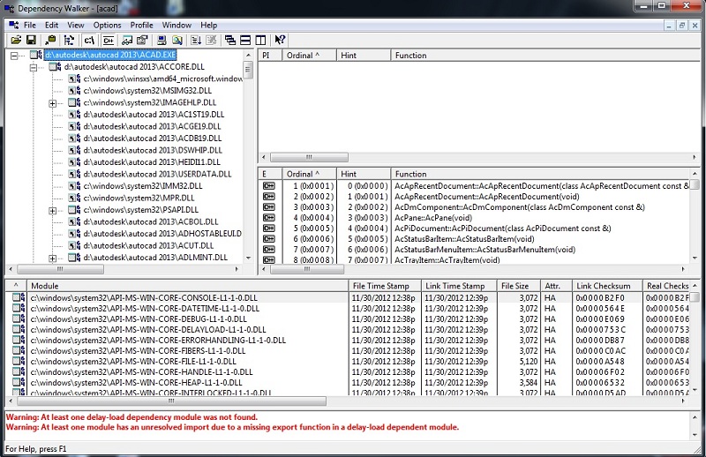706x457 pixels.
Task: Open Configure Module Search Order toolbar icon
Action: (177, 40)
